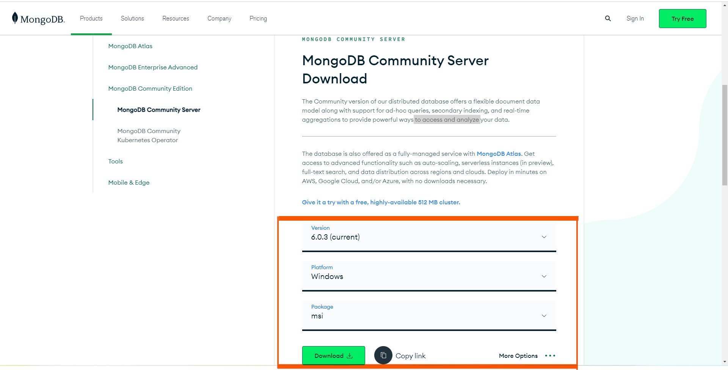Screen dimensions: 728x370
Task: Click the page vertical scrollbar thumb
Action: click(725, 135)
